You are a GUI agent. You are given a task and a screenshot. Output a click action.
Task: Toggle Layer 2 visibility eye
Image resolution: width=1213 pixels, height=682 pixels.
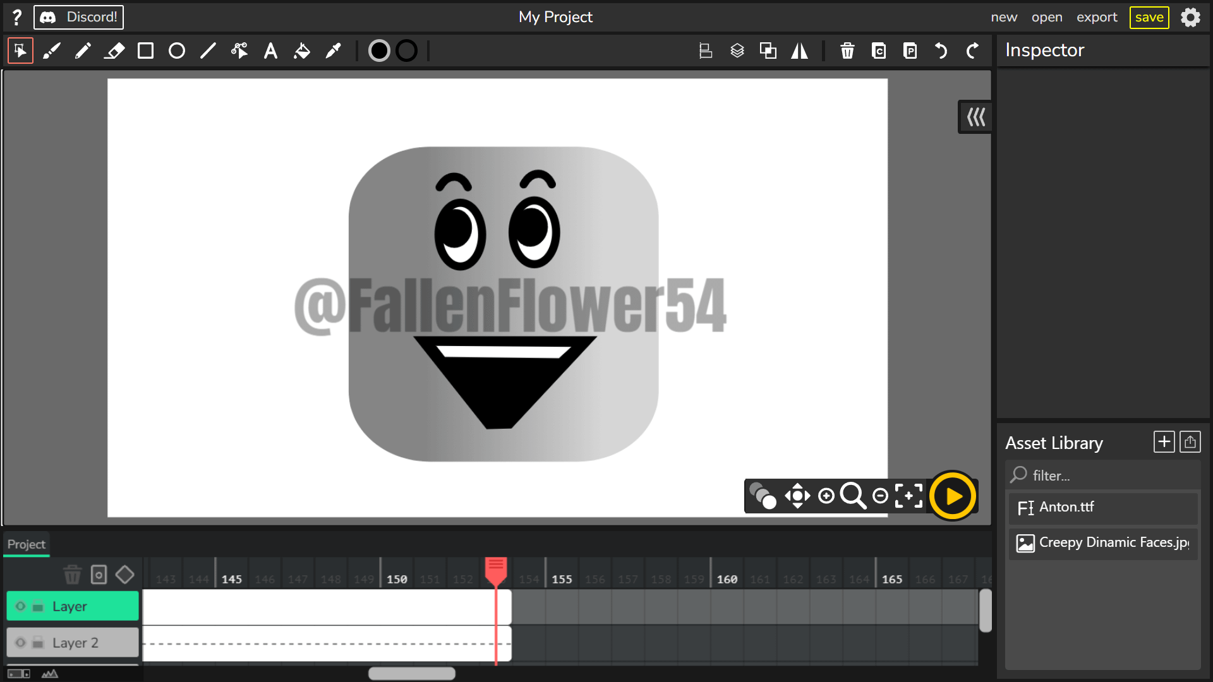[x=21, y=643]
